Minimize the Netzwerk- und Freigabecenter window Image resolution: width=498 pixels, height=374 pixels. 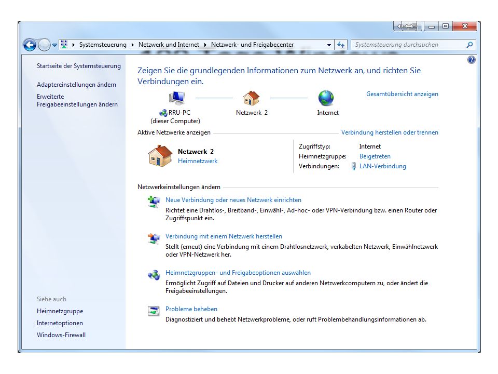click(x=431, y=26)
